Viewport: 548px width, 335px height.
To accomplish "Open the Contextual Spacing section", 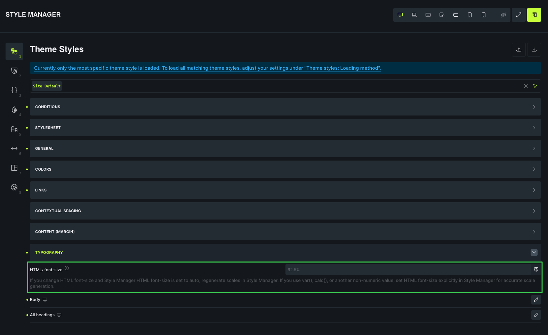I will tap(285, 211).
